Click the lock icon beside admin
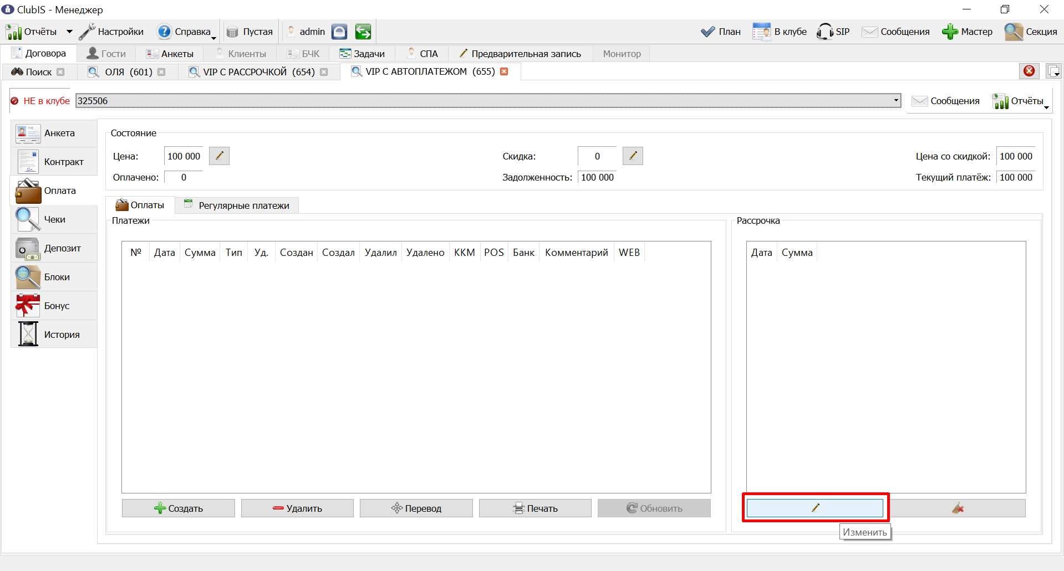The image size is (1064, 571). [x=339, y=32]
